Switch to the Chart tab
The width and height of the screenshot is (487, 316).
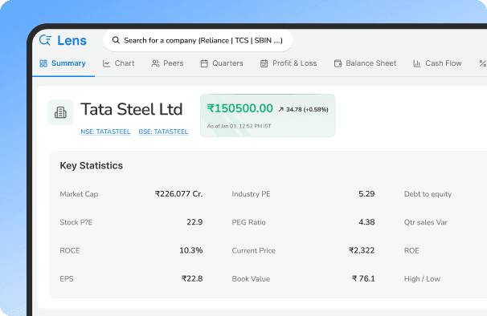tap(118, 63)
